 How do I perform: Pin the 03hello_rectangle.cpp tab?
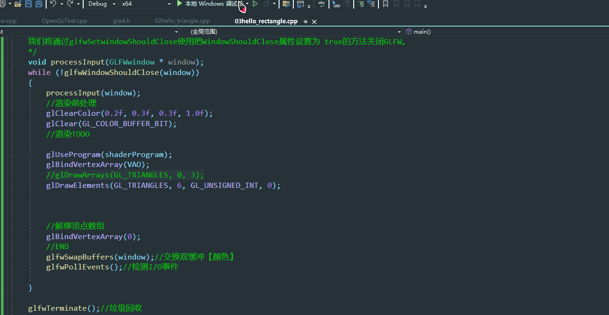pyautogui.click(x=305, y=21)
